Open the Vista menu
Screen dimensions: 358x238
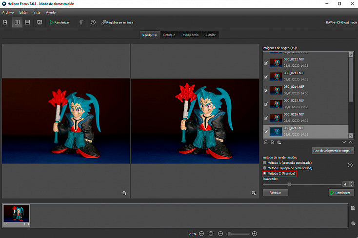tap(37, 12)
